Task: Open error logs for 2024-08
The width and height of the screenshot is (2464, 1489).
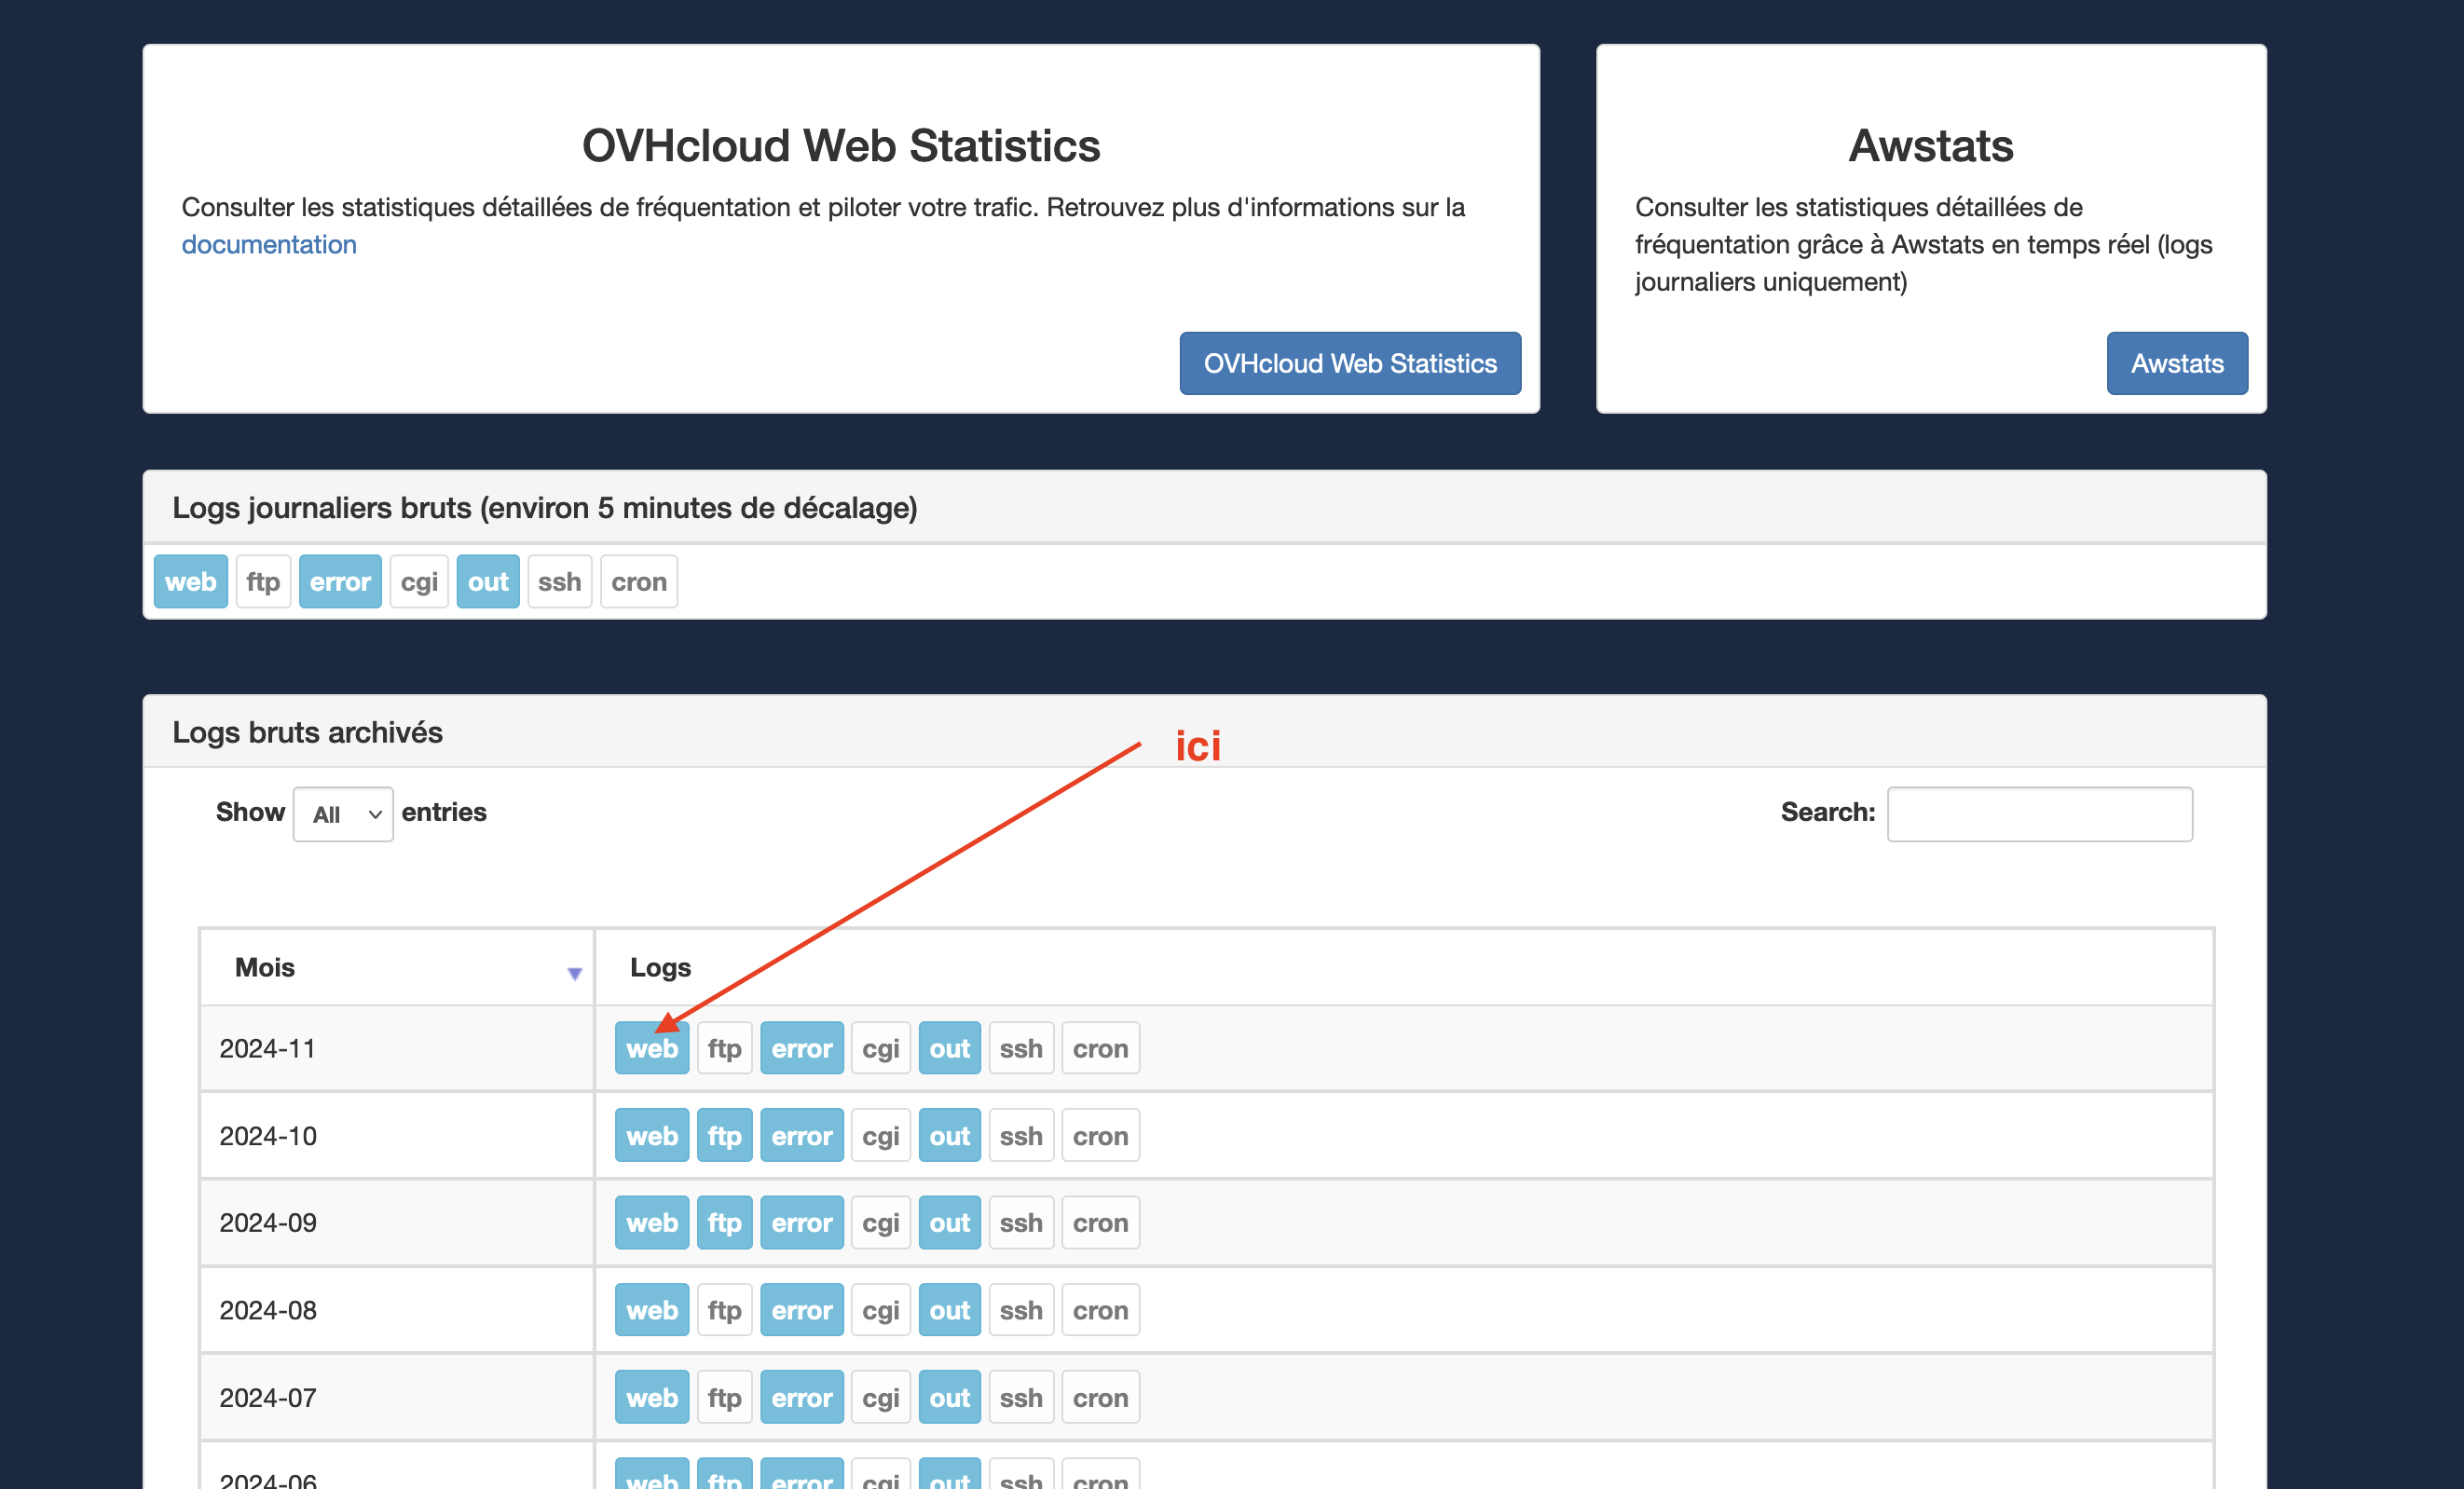Action: point(801,1309)
